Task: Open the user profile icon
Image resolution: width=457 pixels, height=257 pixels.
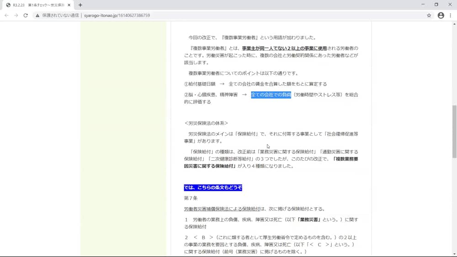Action: pos(441,16)
